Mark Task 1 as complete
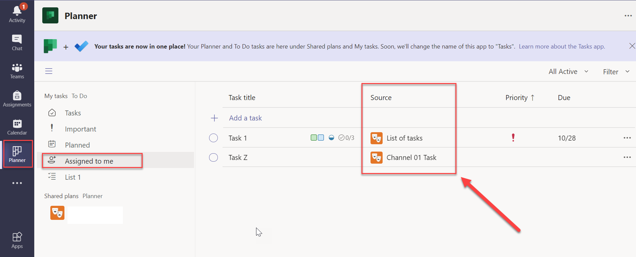This screenshot has width=636, height=257. click(213, 138)
